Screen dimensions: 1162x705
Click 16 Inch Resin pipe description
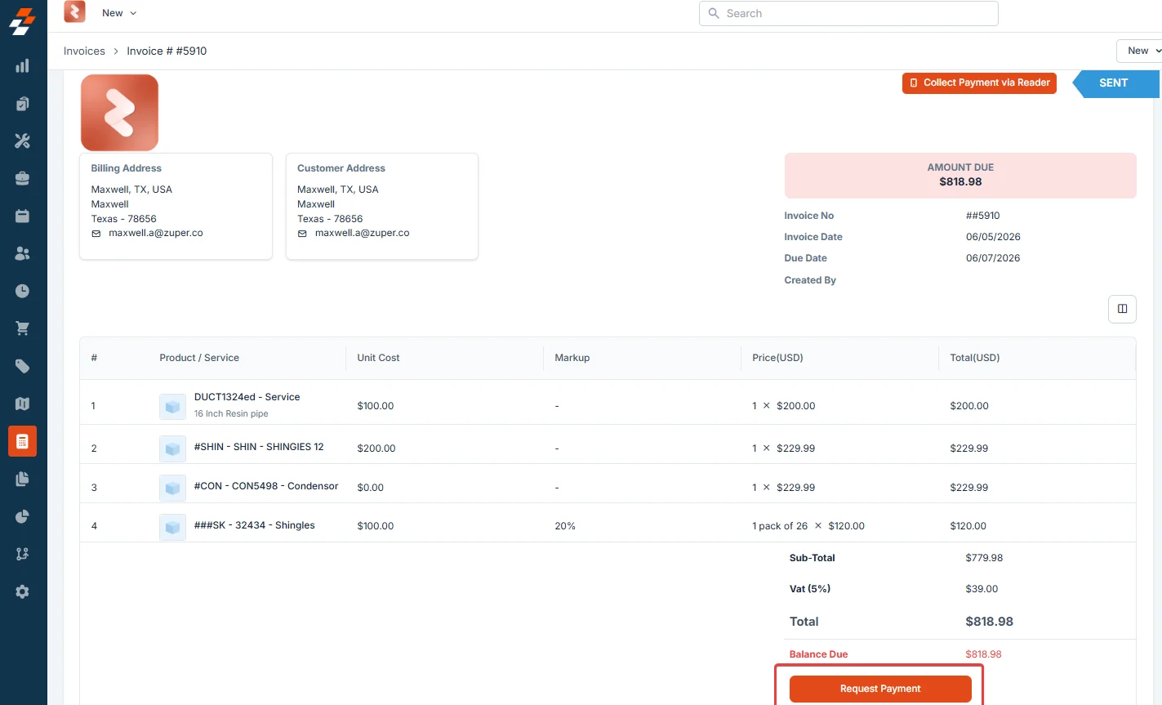pos(231,414)
